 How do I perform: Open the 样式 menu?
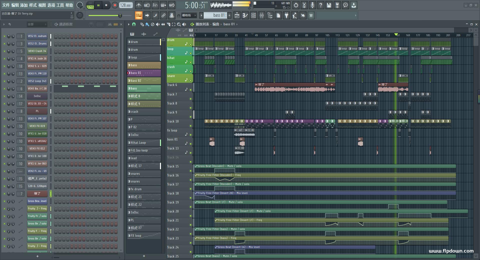(33, 5)
